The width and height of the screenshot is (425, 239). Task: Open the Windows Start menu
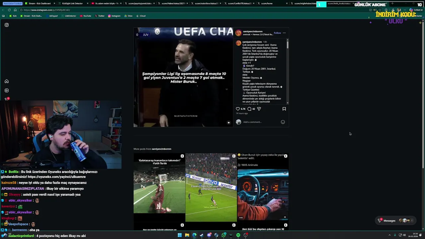pos(180,235)
